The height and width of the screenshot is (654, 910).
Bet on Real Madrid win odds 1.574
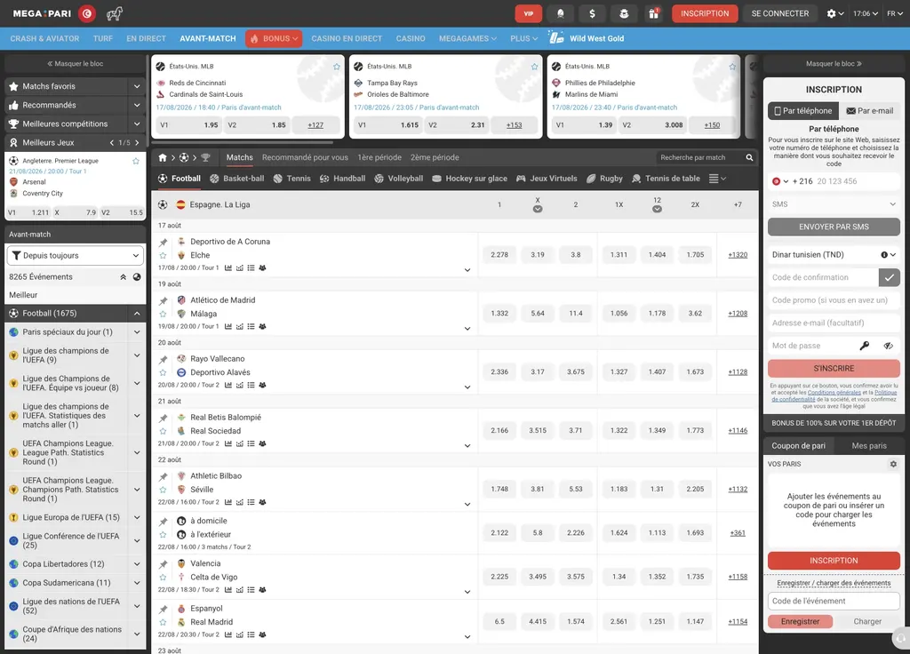coord(575,621)
